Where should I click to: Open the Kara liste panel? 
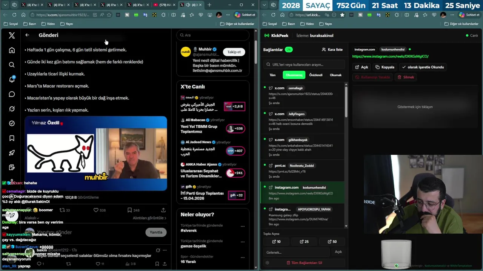[x=332, y=50]
